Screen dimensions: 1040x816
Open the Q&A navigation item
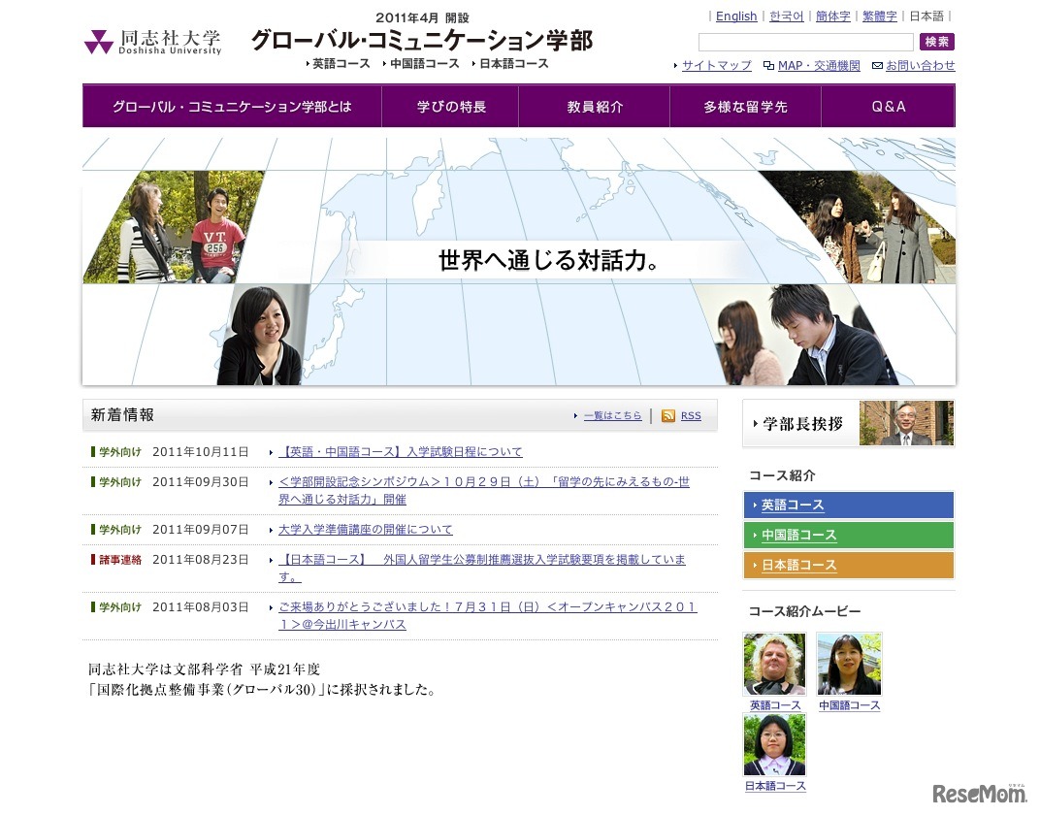(x=888, y=107)
